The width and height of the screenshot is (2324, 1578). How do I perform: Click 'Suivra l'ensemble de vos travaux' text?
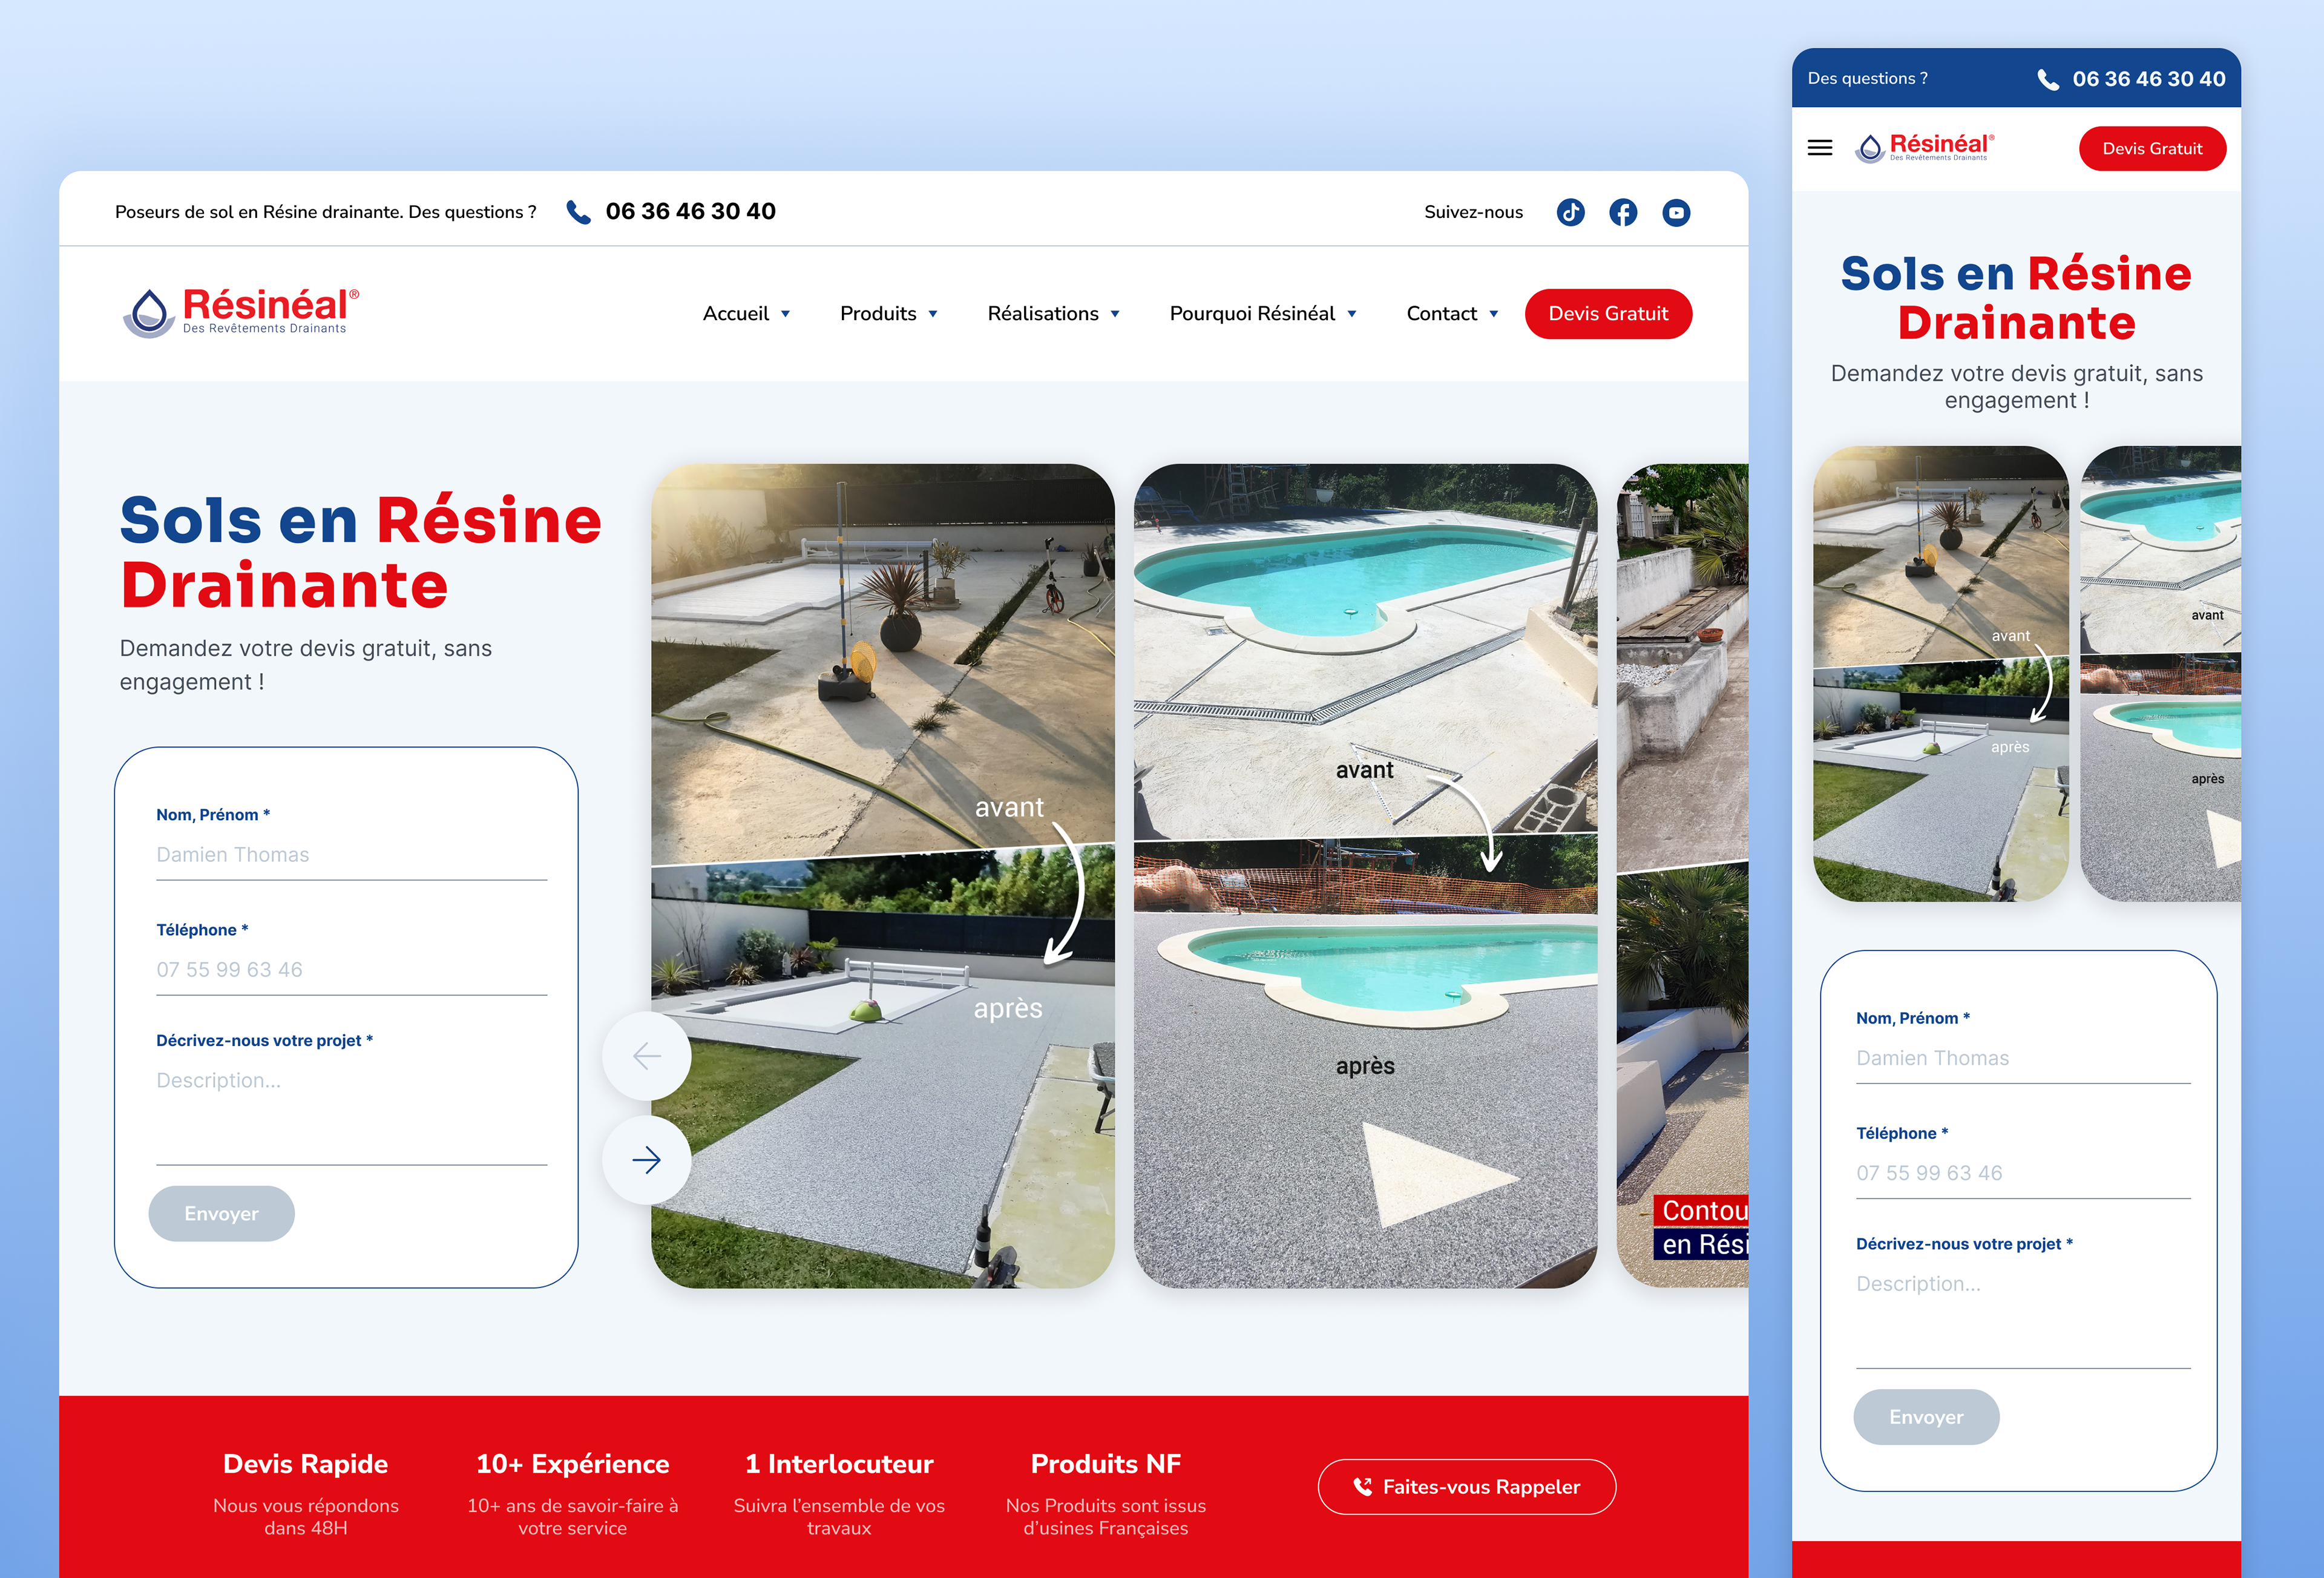pos(839,1517)
